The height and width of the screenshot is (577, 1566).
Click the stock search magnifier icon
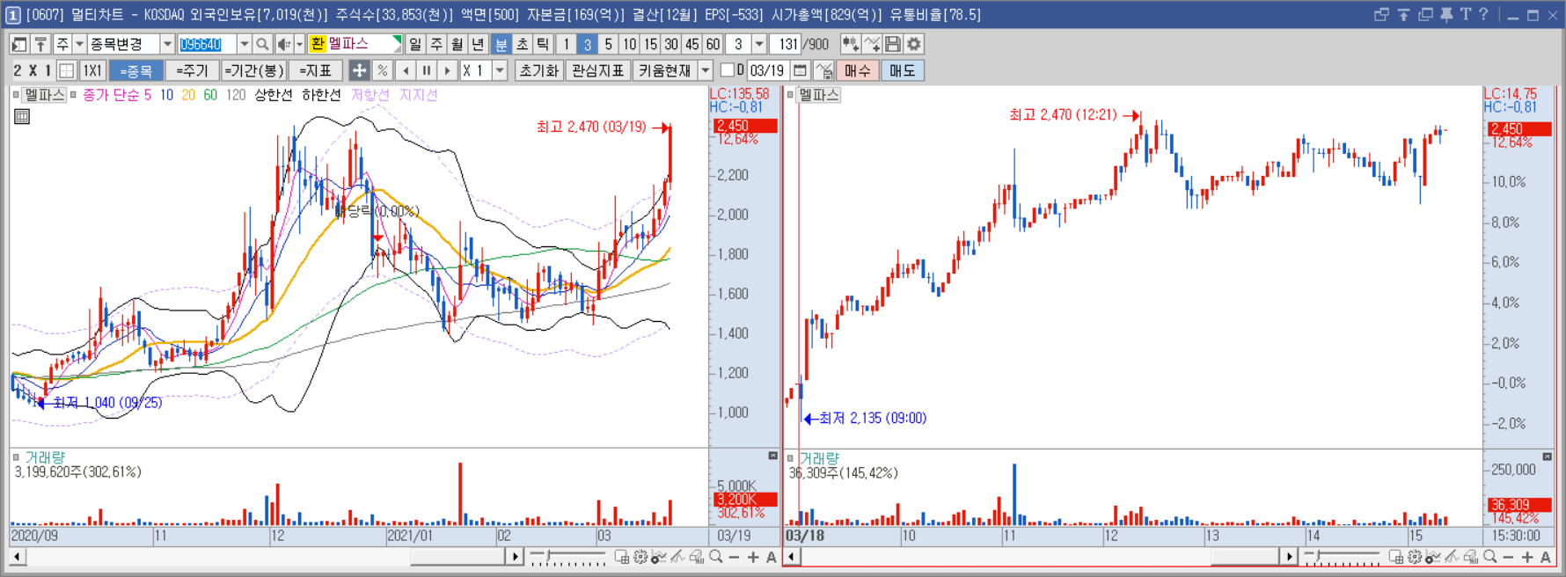coord(262,44)
